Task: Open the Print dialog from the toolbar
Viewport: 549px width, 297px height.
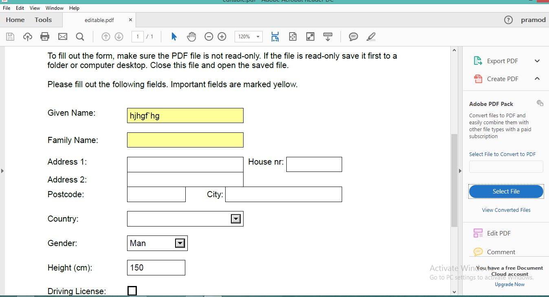Action: [45, 36]
